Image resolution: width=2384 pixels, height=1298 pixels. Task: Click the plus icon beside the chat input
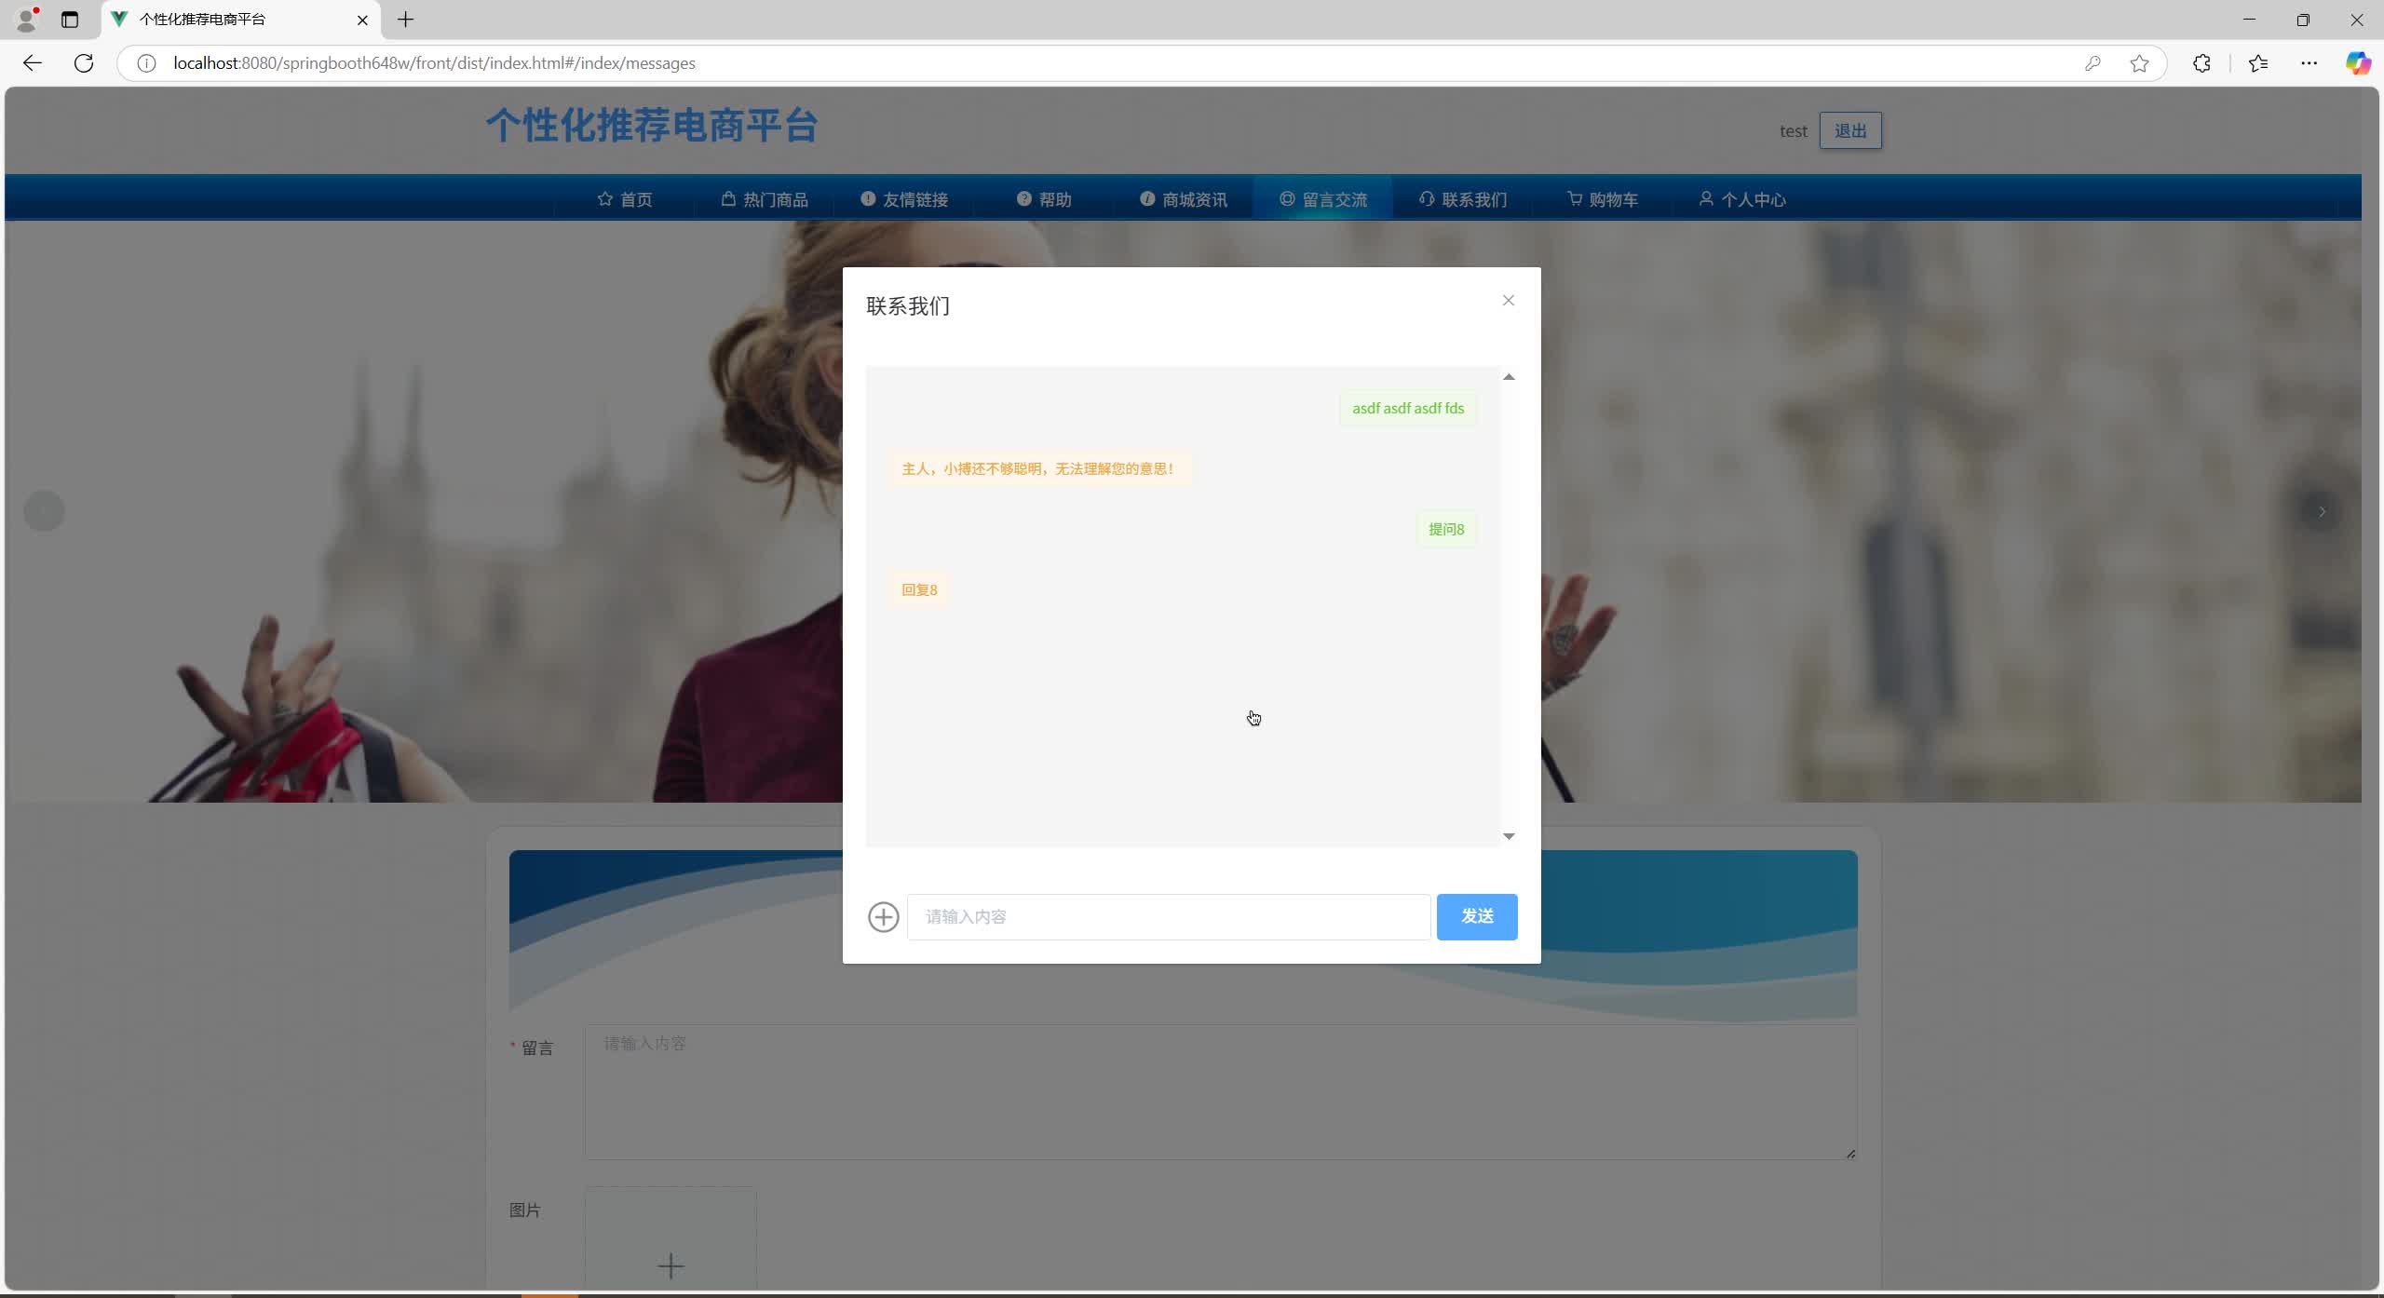[x=882, y=916]
